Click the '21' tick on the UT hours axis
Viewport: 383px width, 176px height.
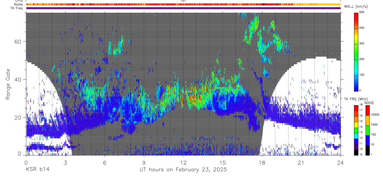301,163
